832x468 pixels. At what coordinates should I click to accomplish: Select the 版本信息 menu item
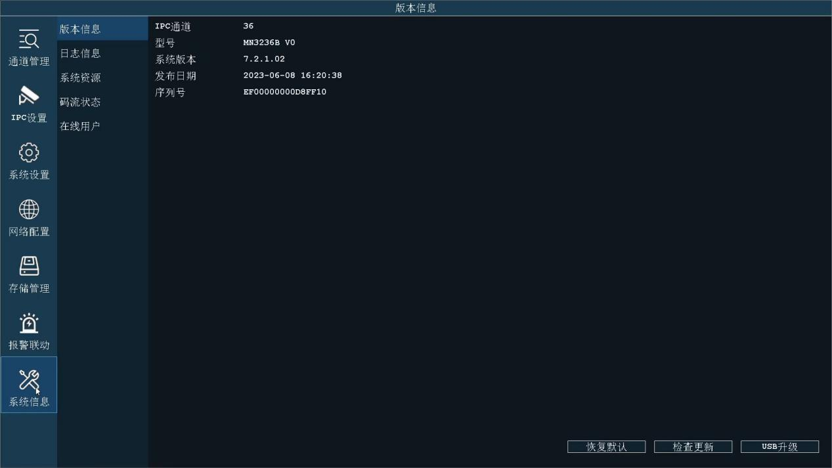click(x=81, y=29)
